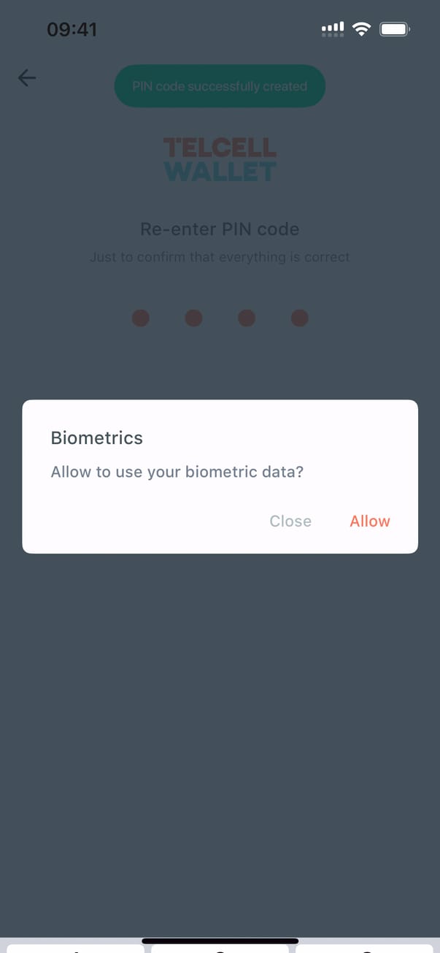
Task: Tap the 09:41 clock in status bar
Action: coord(72,29)
